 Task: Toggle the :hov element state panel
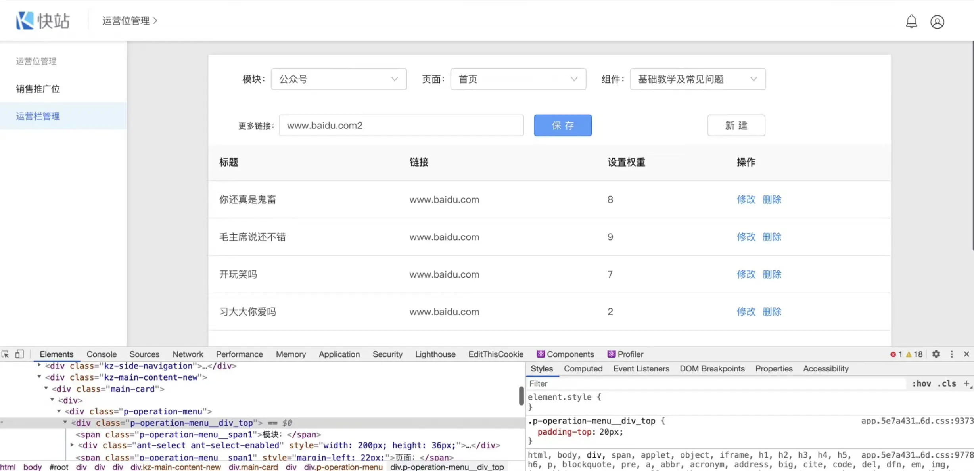coord(921,383)
